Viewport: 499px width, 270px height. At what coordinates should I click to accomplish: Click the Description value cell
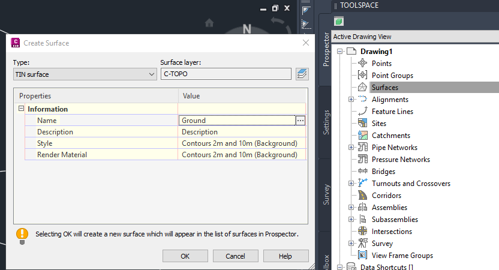point(242,132)
